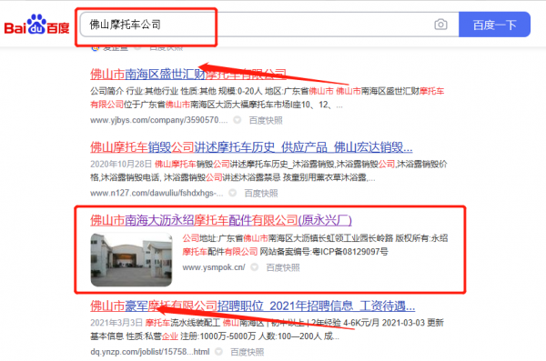Image resolution: width=546 pixels, height=361 pixels.
Task: Open 百度快照 for ysmpok.cn result
Action: tap(283, 267)
